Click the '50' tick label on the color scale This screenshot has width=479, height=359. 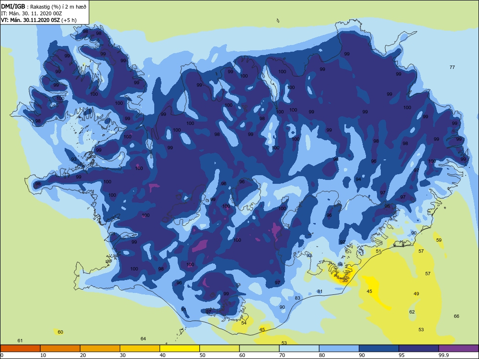point(203,355)
